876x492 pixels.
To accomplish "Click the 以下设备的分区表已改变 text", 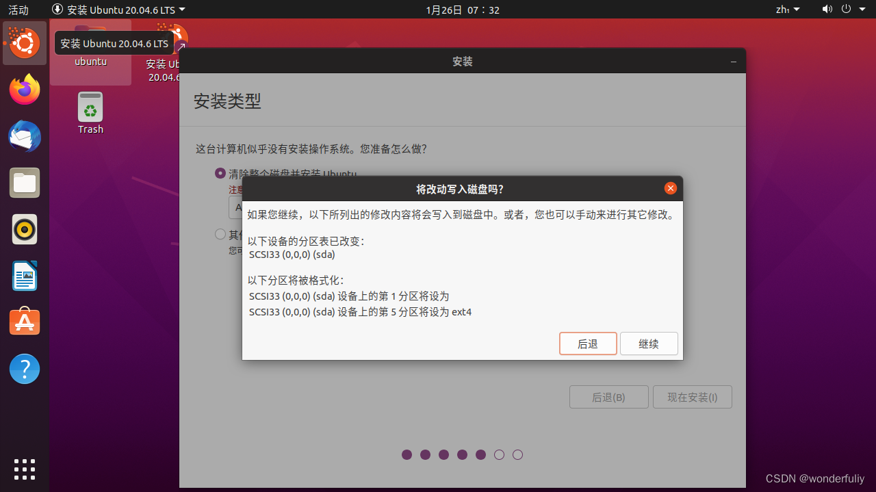I will tap(306, 242).
